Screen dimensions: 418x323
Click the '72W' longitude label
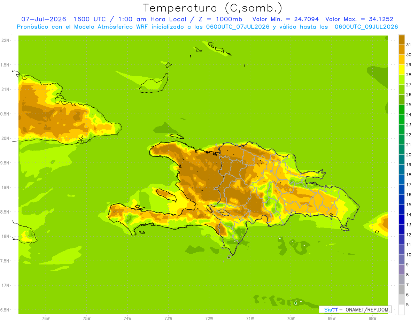click(209, 318)
